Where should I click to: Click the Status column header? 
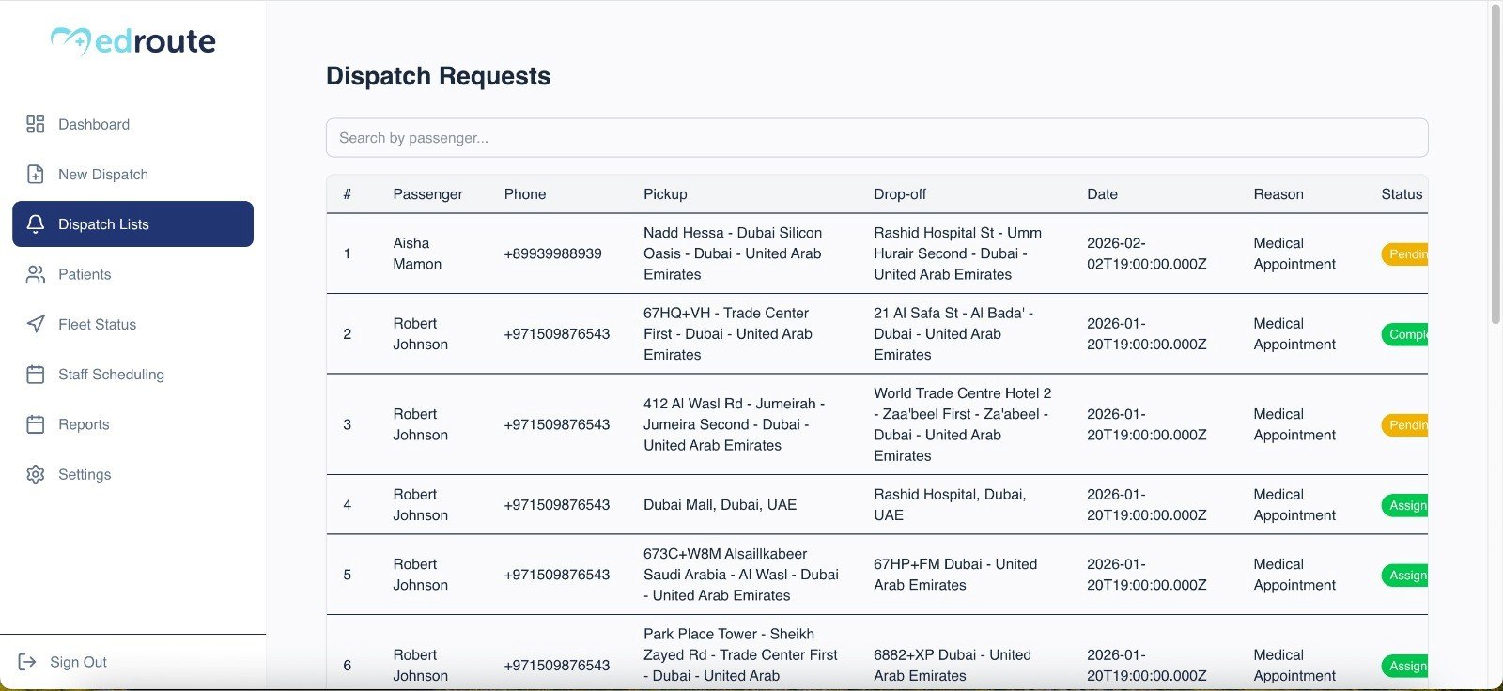1402,193
